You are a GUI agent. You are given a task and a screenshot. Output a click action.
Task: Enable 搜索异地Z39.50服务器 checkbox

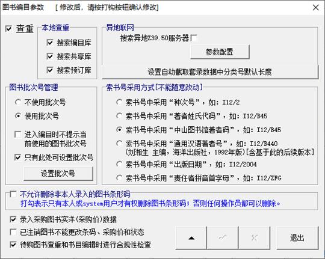(x=194, y=38)
